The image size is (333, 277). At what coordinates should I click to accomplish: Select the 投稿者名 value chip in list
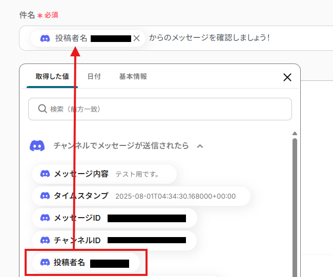pyautogui.click(x=86, y=263)
